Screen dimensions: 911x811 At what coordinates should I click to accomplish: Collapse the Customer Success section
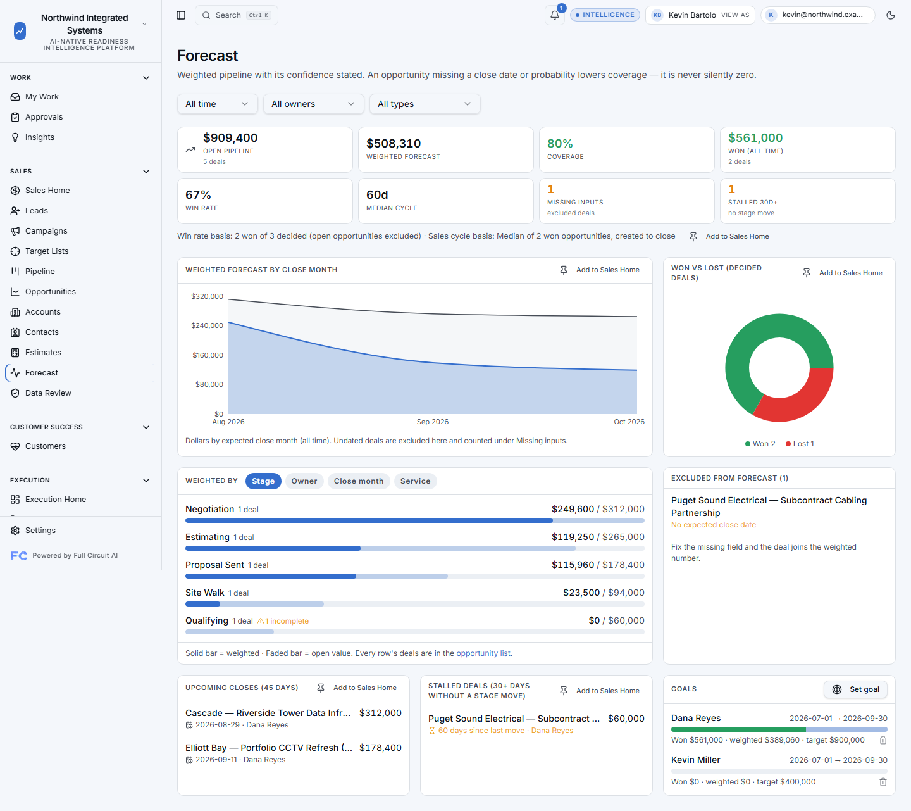click(146, 427)
